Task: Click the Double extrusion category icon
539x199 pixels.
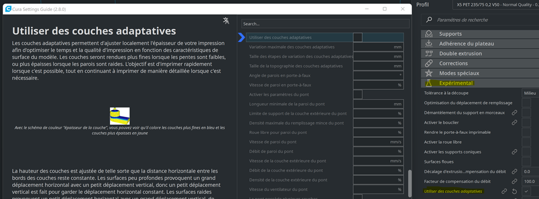Action: 428,53
